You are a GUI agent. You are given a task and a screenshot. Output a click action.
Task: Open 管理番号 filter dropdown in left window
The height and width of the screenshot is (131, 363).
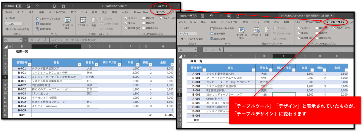point(29,65)
